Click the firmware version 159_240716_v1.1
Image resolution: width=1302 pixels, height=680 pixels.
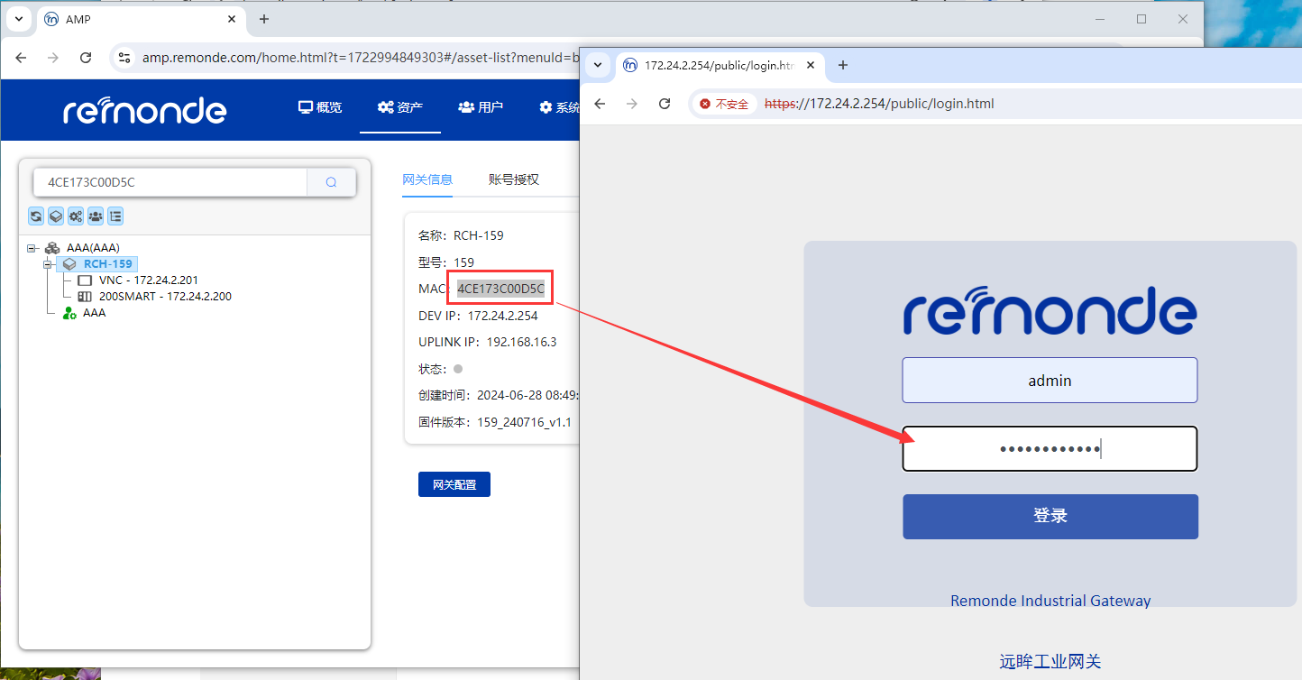524,422
